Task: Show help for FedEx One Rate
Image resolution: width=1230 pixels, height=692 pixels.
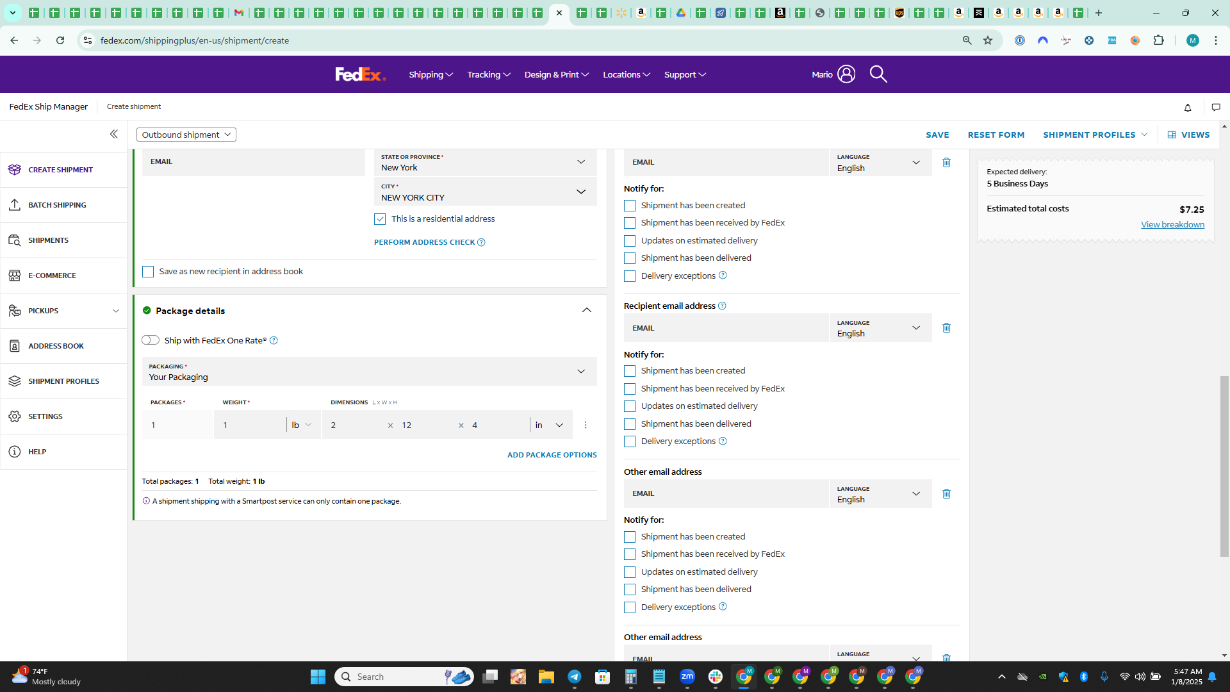Action: (x=274, y=340)
